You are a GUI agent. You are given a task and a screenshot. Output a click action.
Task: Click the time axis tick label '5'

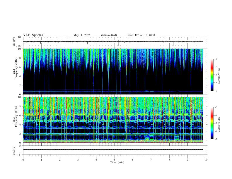click(115, 160)
